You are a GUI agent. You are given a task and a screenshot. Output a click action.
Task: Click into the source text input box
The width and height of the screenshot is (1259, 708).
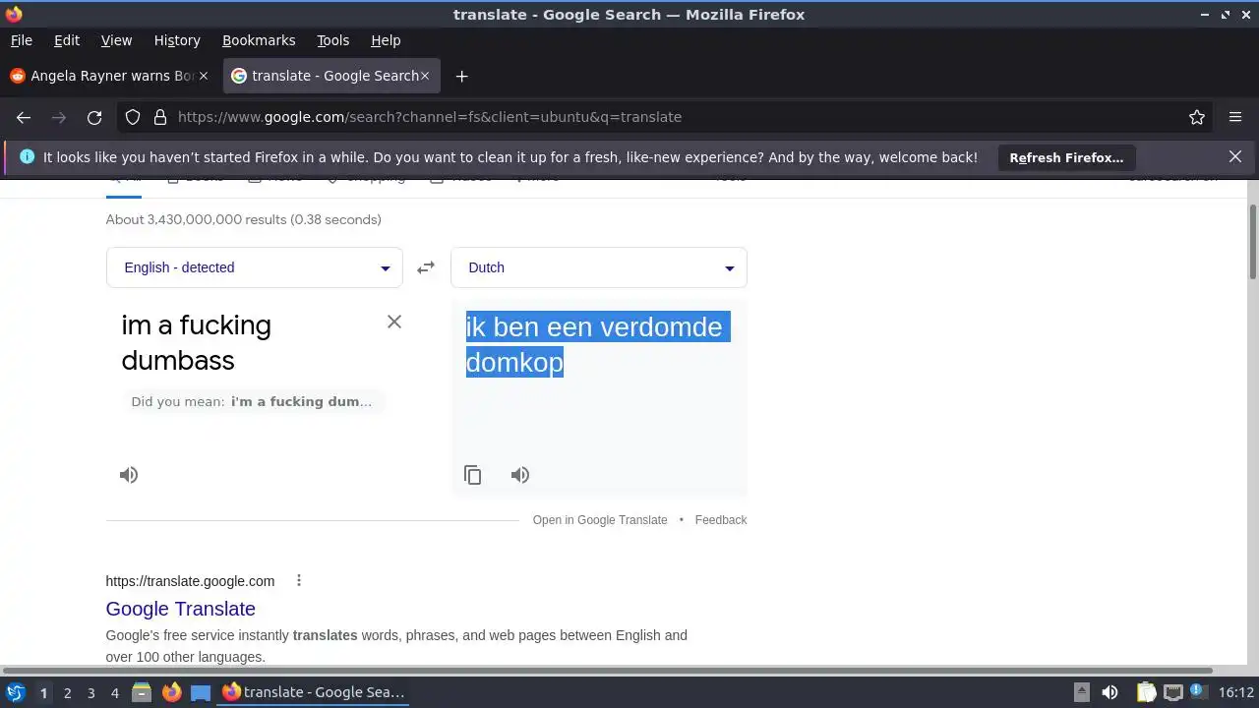pyautogui.click(x=246, y=342)
